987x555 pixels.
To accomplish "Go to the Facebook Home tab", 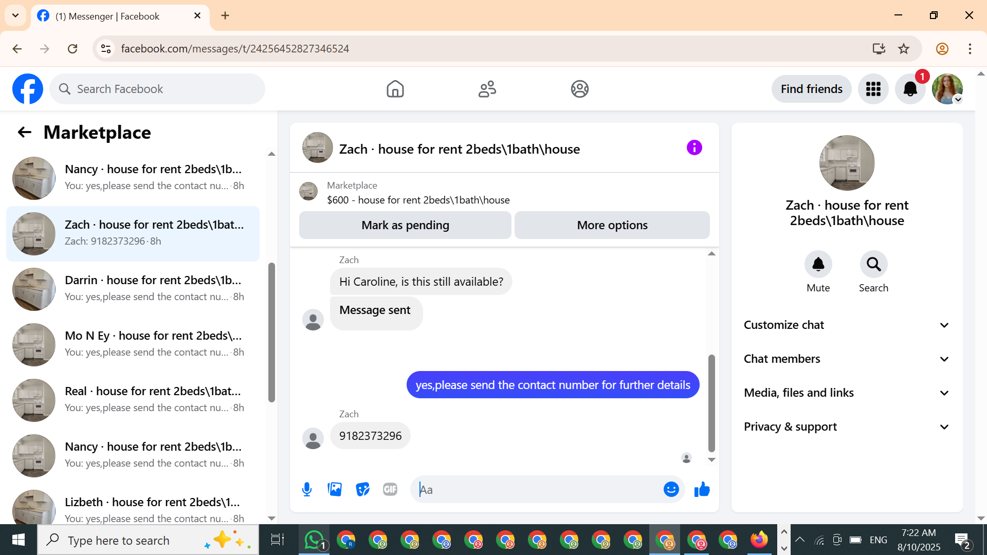I will point(395,89).
